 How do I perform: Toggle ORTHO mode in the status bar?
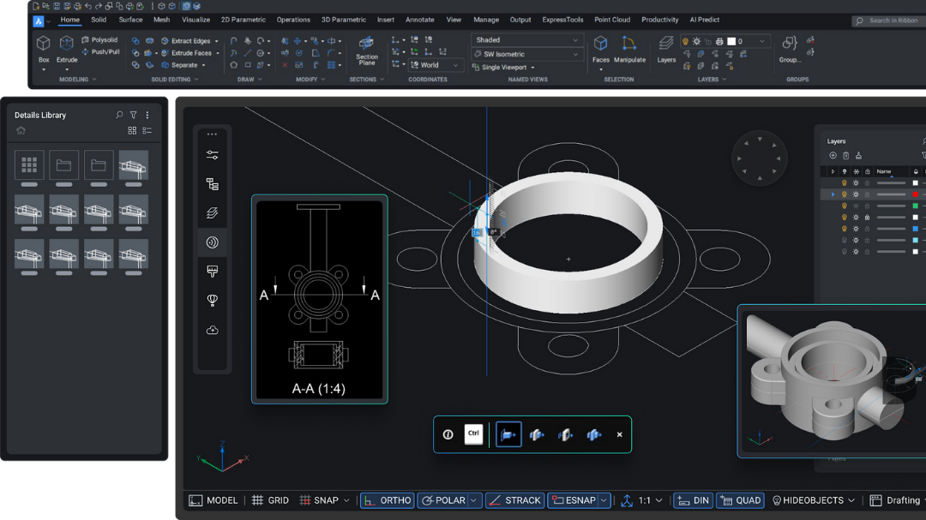387,500
